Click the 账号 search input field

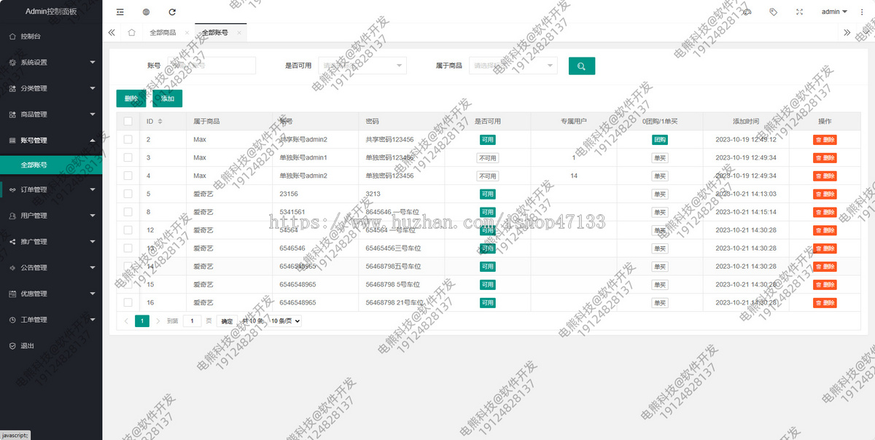click(x=211, y=66)
